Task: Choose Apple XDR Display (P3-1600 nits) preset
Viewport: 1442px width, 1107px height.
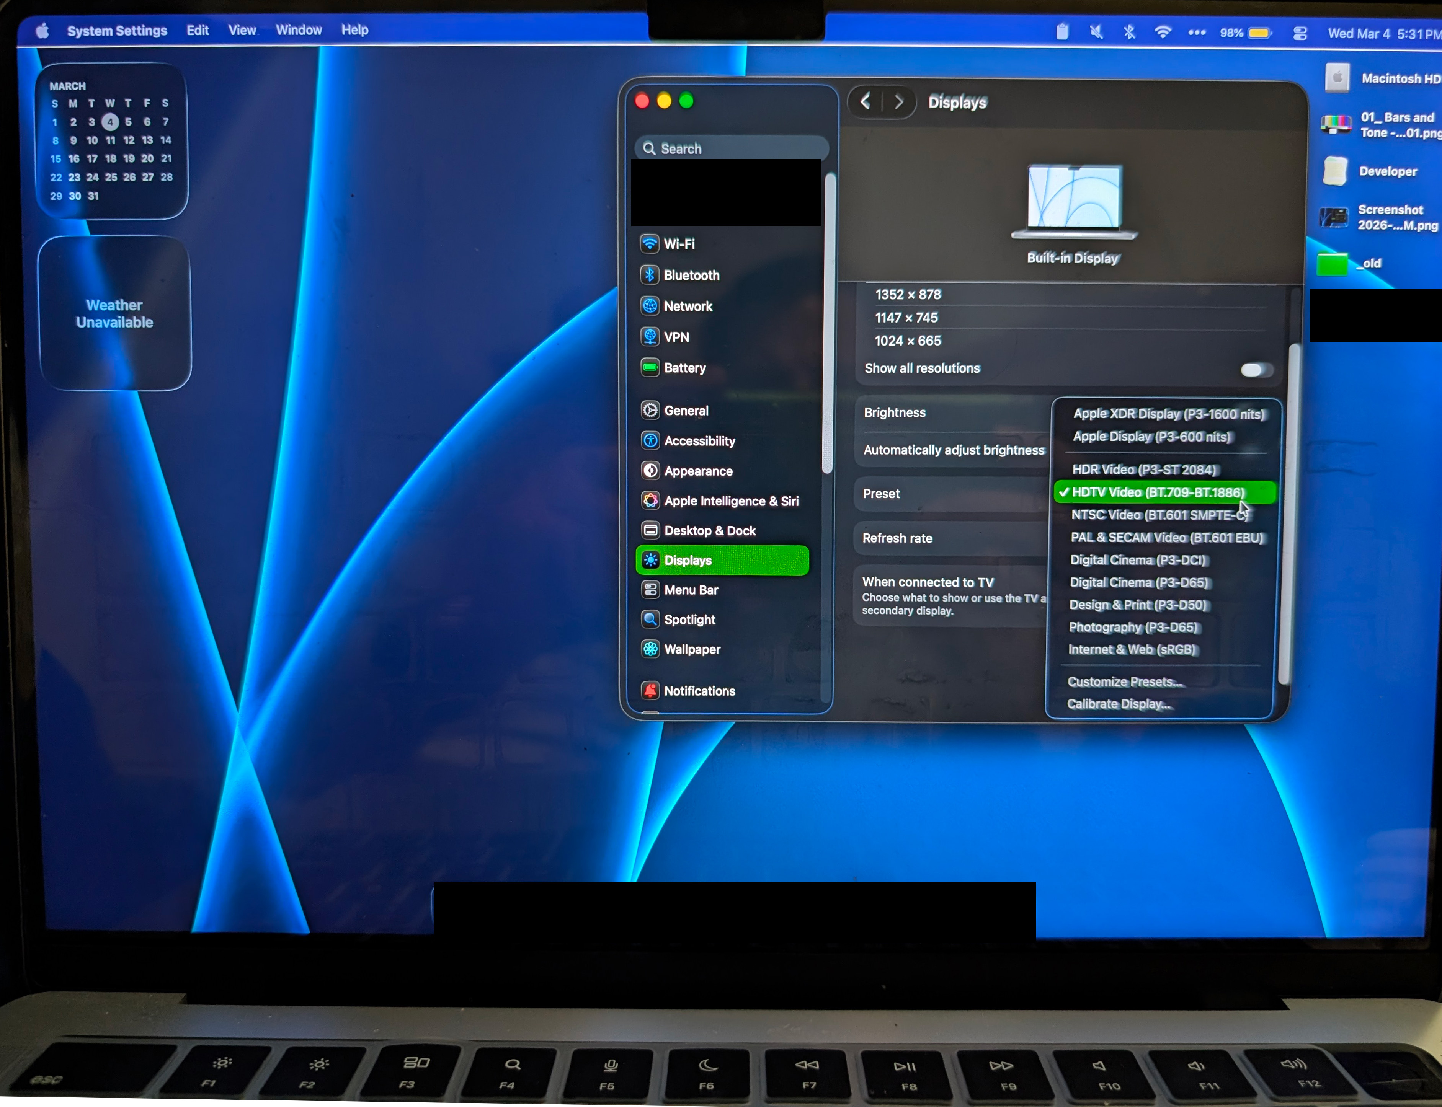Action: [x=1169, y=414]
